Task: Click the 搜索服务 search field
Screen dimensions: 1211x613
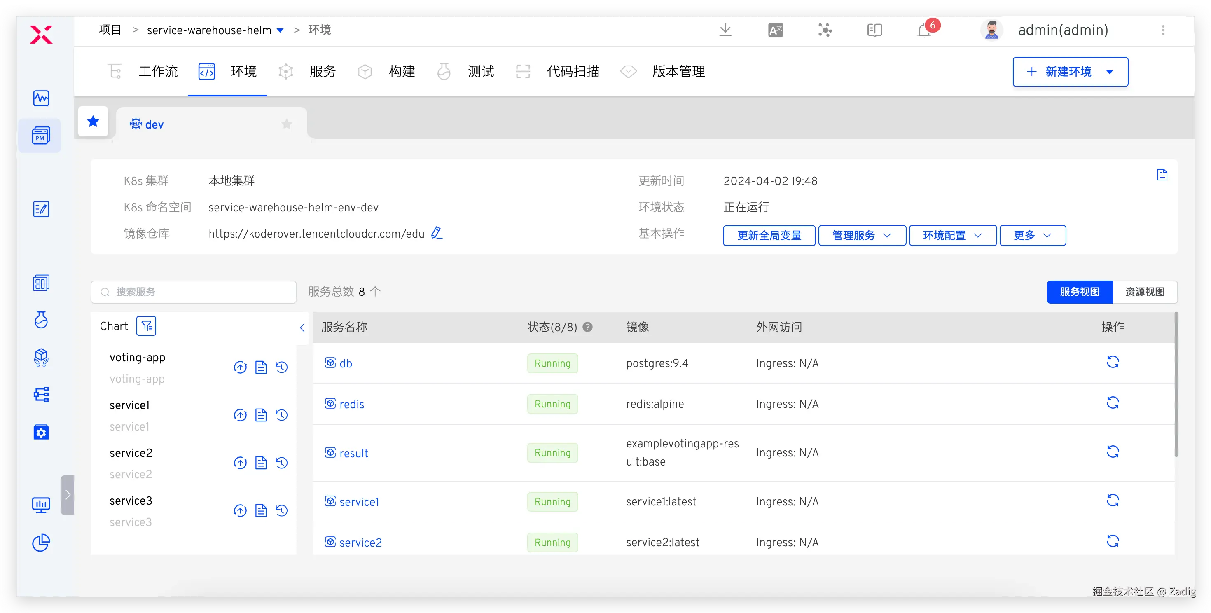Action: [194, 292]
